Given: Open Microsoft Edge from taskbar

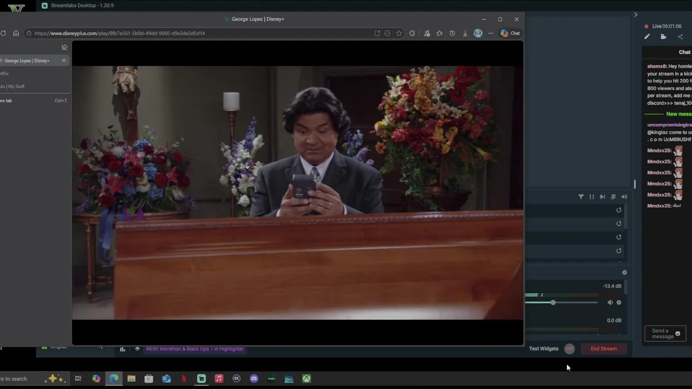Looking at the screenshot, I should pyautogui.click(x=114, y=379).
